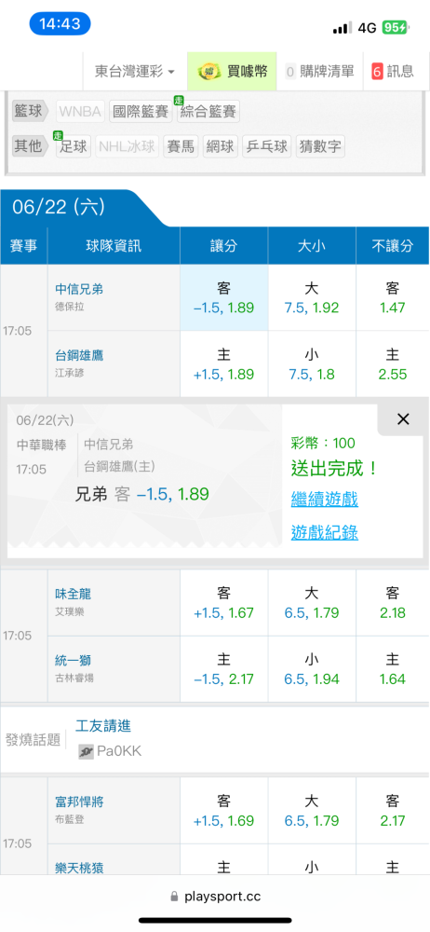Viewport: 430px width, 932px height.
Task: Pick 台鋼雄鷹 主 +1.5 spread odds
Action: (x=224, y=364)
